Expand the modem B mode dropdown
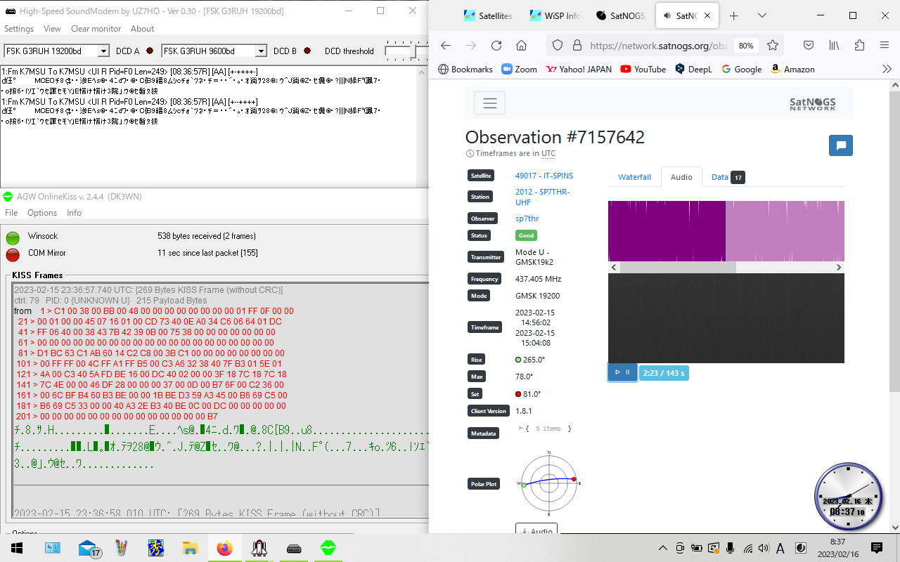 [x=261, y=51]
